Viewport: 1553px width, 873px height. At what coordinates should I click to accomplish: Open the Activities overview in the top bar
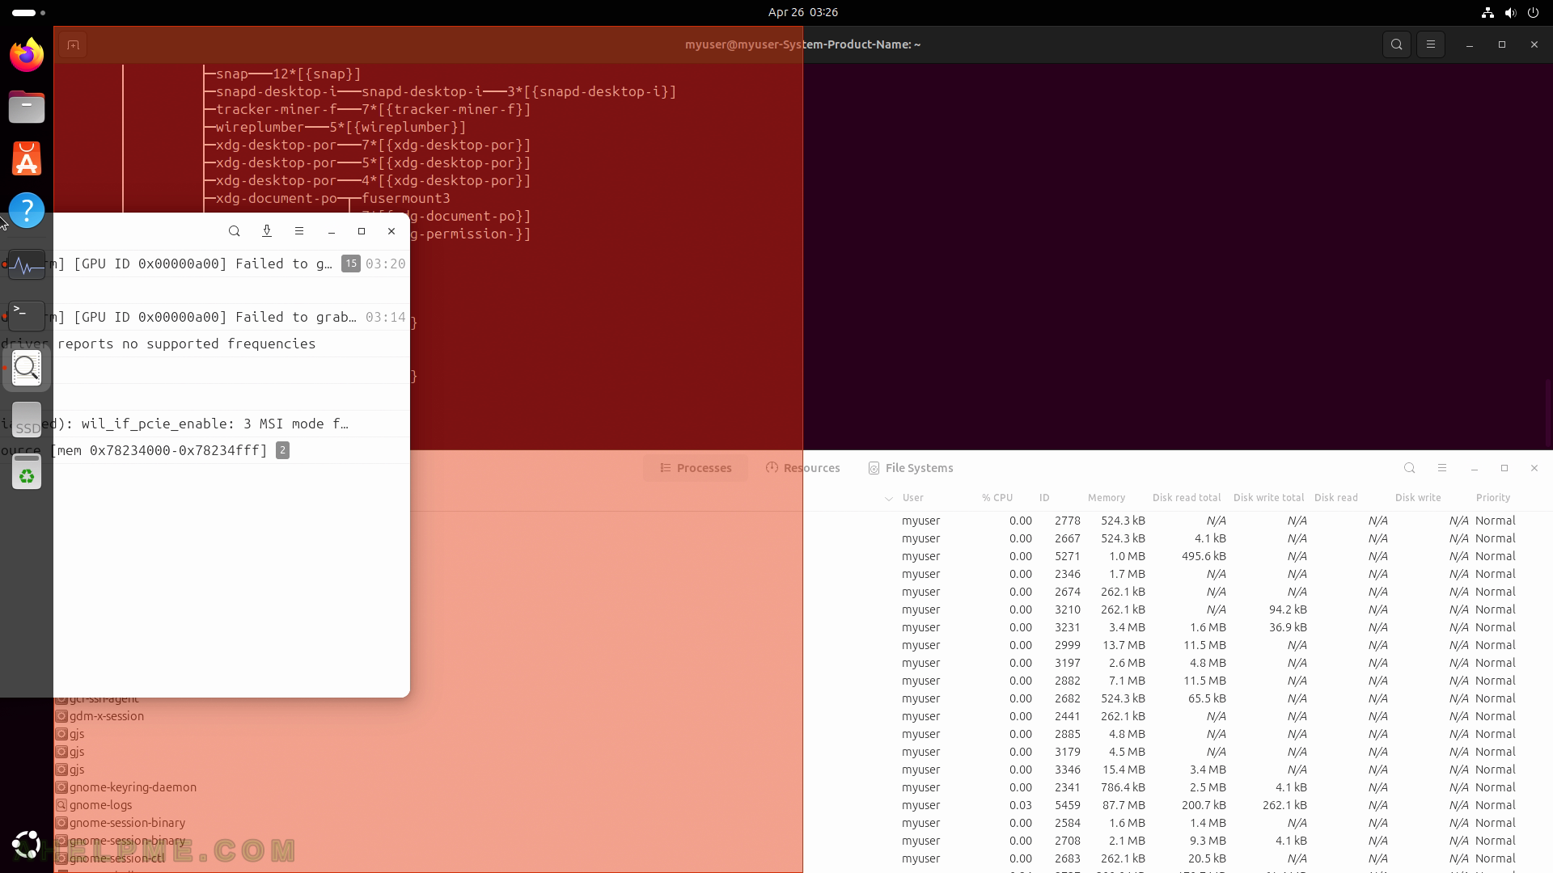[29, 12]
